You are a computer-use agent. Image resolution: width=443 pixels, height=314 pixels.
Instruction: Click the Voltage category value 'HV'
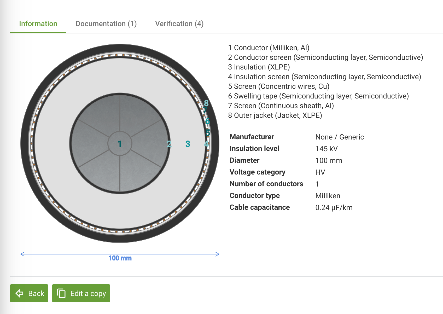tap(320, 172)
